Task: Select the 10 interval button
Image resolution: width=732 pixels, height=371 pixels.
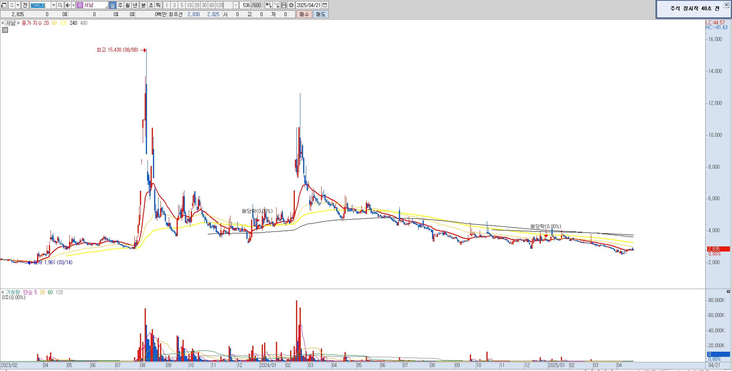Action: (189, 5)
